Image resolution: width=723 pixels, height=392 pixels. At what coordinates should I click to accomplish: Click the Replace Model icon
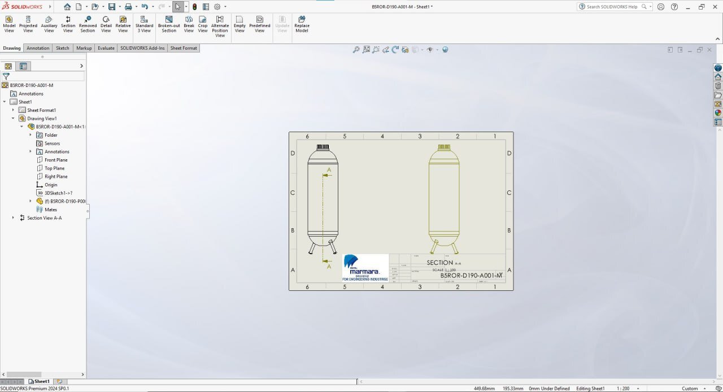[x=302, y=25]
